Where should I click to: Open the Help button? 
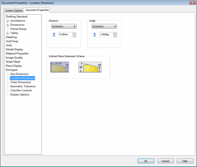185,161
